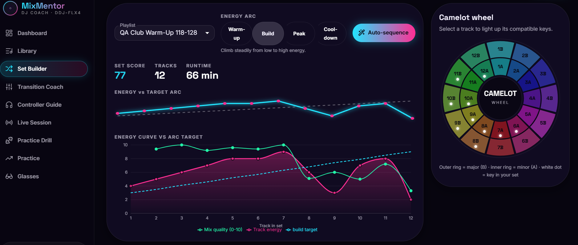Image resolution: width=578 pixels, height=245 pixels.
Task: Go to the Library section
Action: (x=44, y=51)
